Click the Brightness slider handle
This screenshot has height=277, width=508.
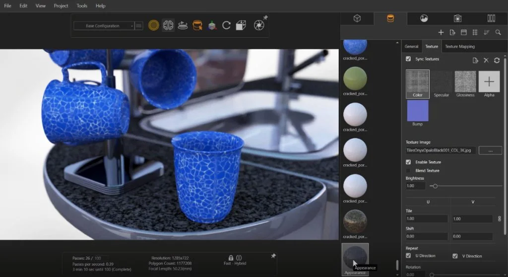[x=435, y=186]
